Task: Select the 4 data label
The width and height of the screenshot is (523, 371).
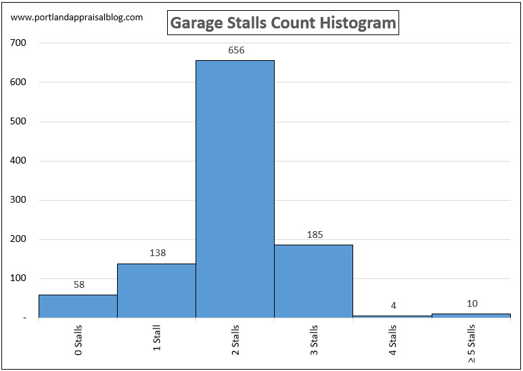Action: click(393, 305)
